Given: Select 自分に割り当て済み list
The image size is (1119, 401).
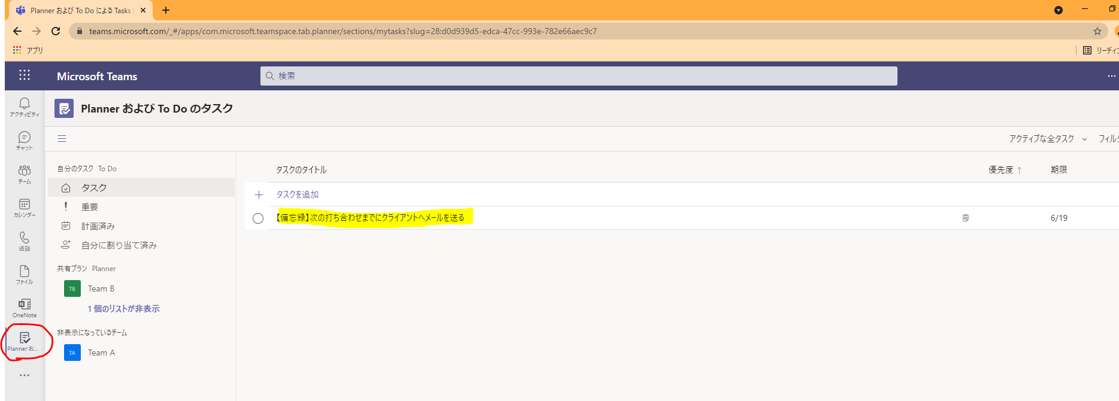Looking at the screenshot, I should 141,245.
